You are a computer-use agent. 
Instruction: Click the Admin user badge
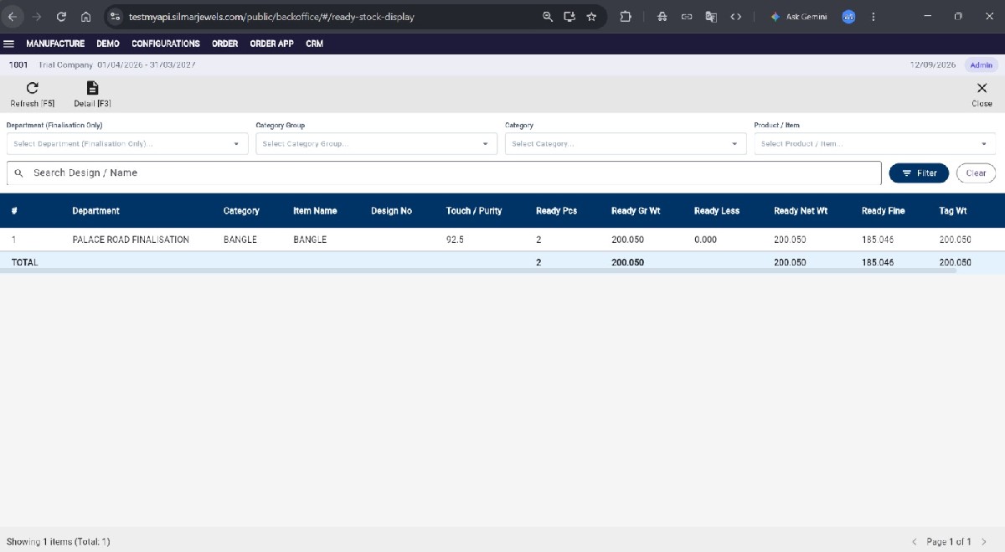coord(981,64)
